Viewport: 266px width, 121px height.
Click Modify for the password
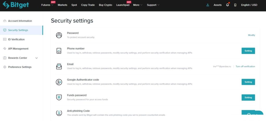(x=251, y=35)
